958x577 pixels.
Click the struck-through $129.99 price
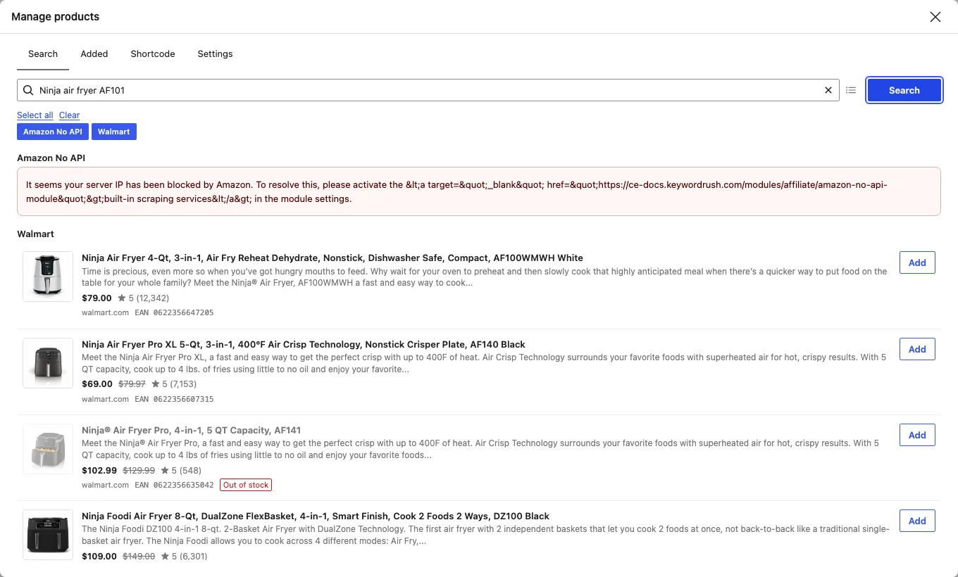tap(139, 470)
